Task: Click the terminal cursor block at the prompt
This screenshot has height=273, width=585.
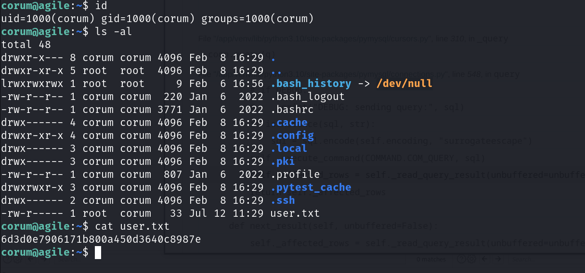Action: click(98, 252)
